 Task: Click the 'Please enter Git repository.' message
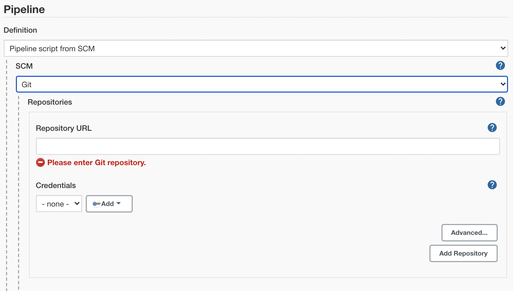pos(96,162)
